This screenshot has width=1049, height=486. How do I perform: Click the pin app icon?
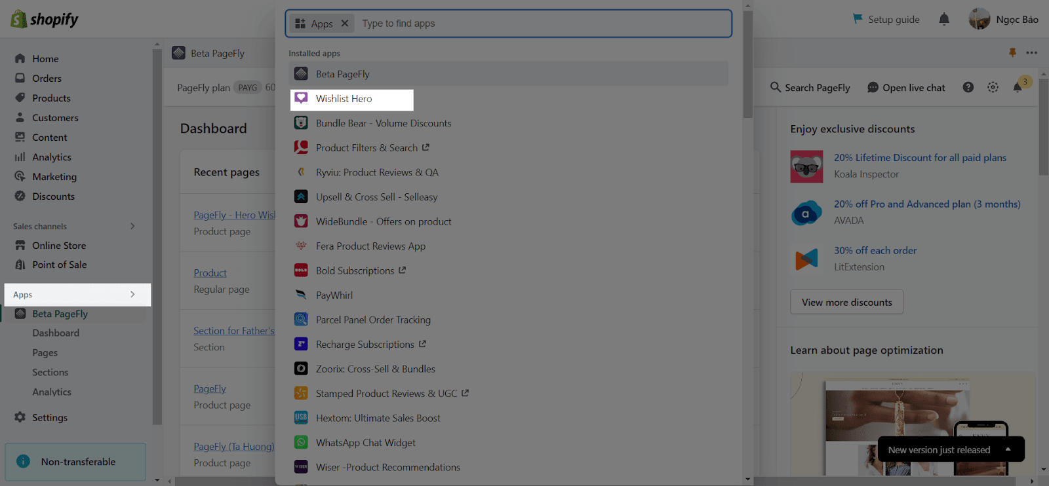(x=1013, y=52)
